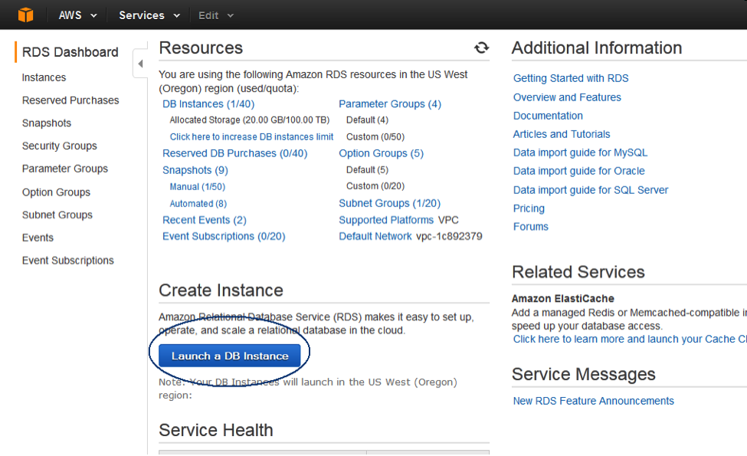This screenshot has height=456, width=747.
Task: Open the Documentation link
Action: 548,116
